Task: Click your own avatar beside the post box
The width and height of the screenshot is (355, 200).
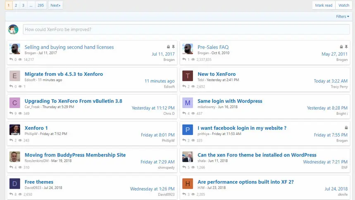Action: click(13, 29)
